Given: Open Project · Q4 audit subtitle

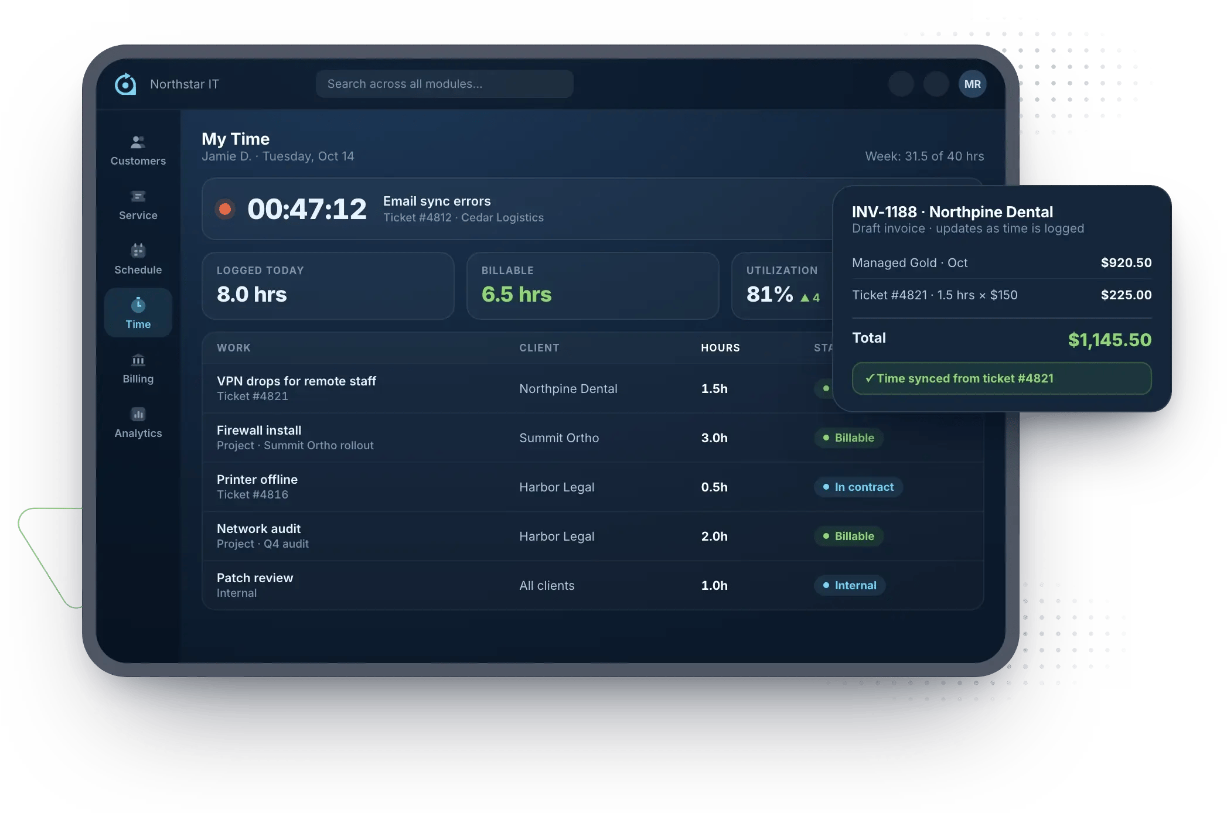Looking at the screenshot, I should point(263,544).
